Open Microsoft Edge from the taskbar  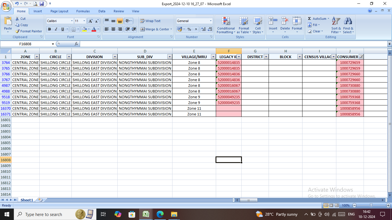tap(160, 214)
